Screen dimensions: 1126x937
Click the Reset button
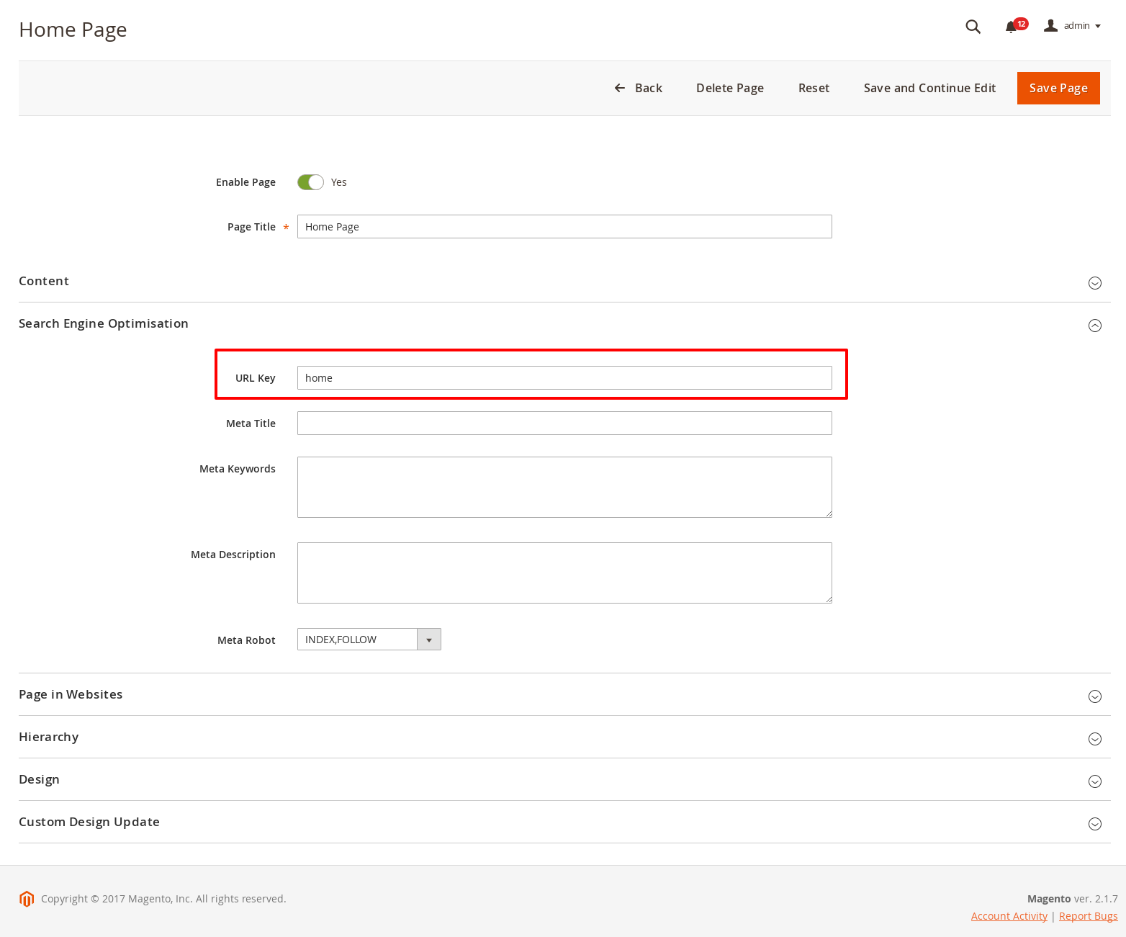coord(814,88)
